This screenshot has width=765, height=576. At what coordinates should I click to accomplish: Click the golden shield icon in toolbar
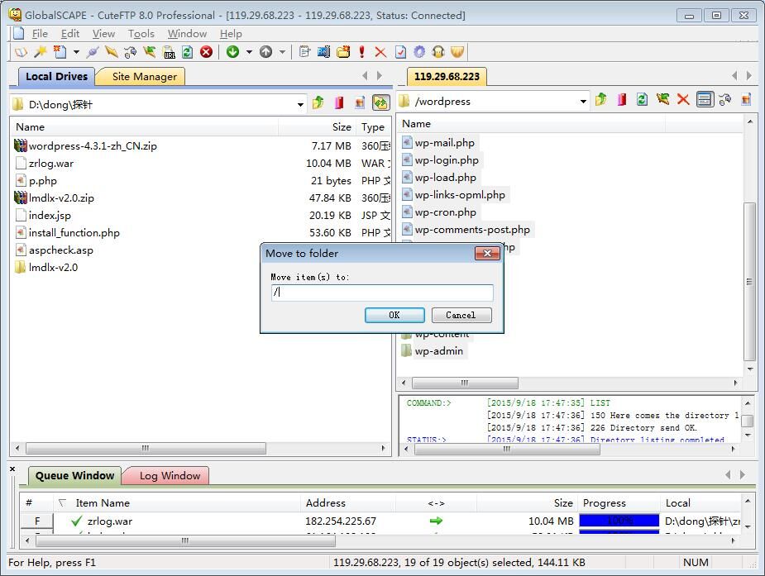(457, 52)
